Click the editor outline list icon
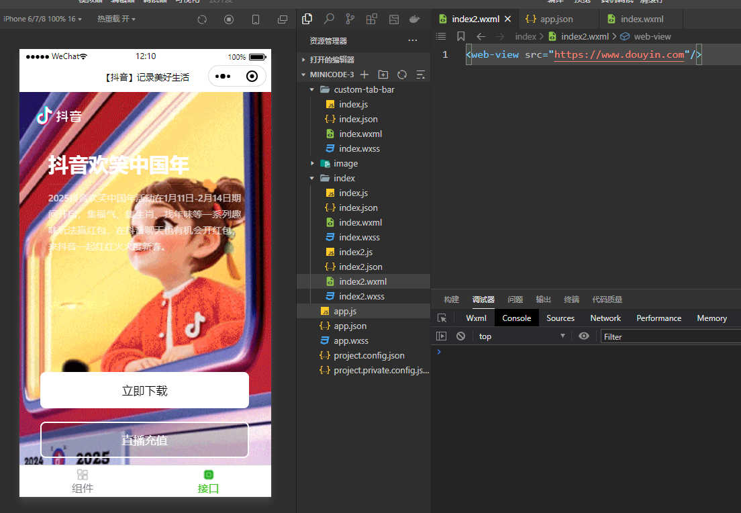Image resolution: width=741 pixels, height=513 pixels. click(x=441, y=36)
